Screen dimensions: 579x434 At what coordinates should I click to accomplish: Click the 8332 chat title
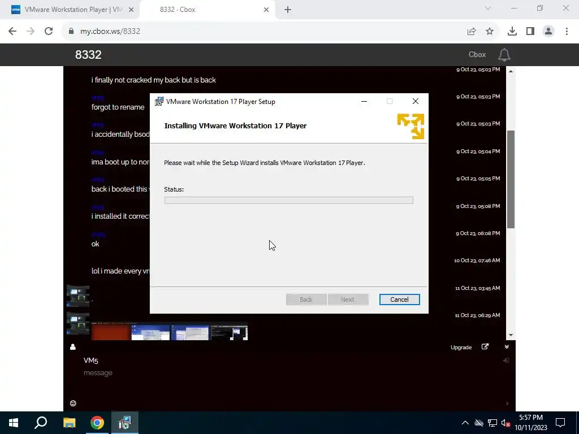click(x=88, y=55)
